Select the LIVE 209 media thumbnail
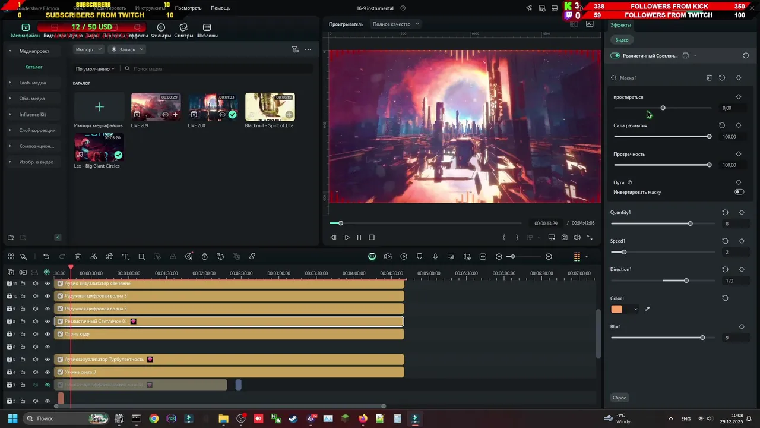Screen dimensions: 760x428 [156, 107]
